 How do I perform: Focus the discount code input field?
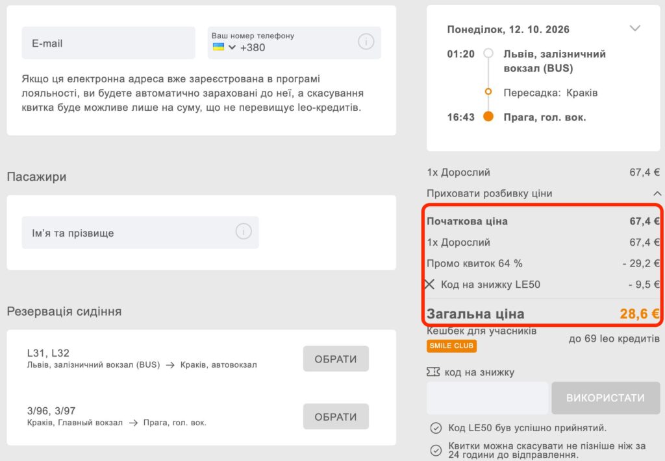[488, 397]
